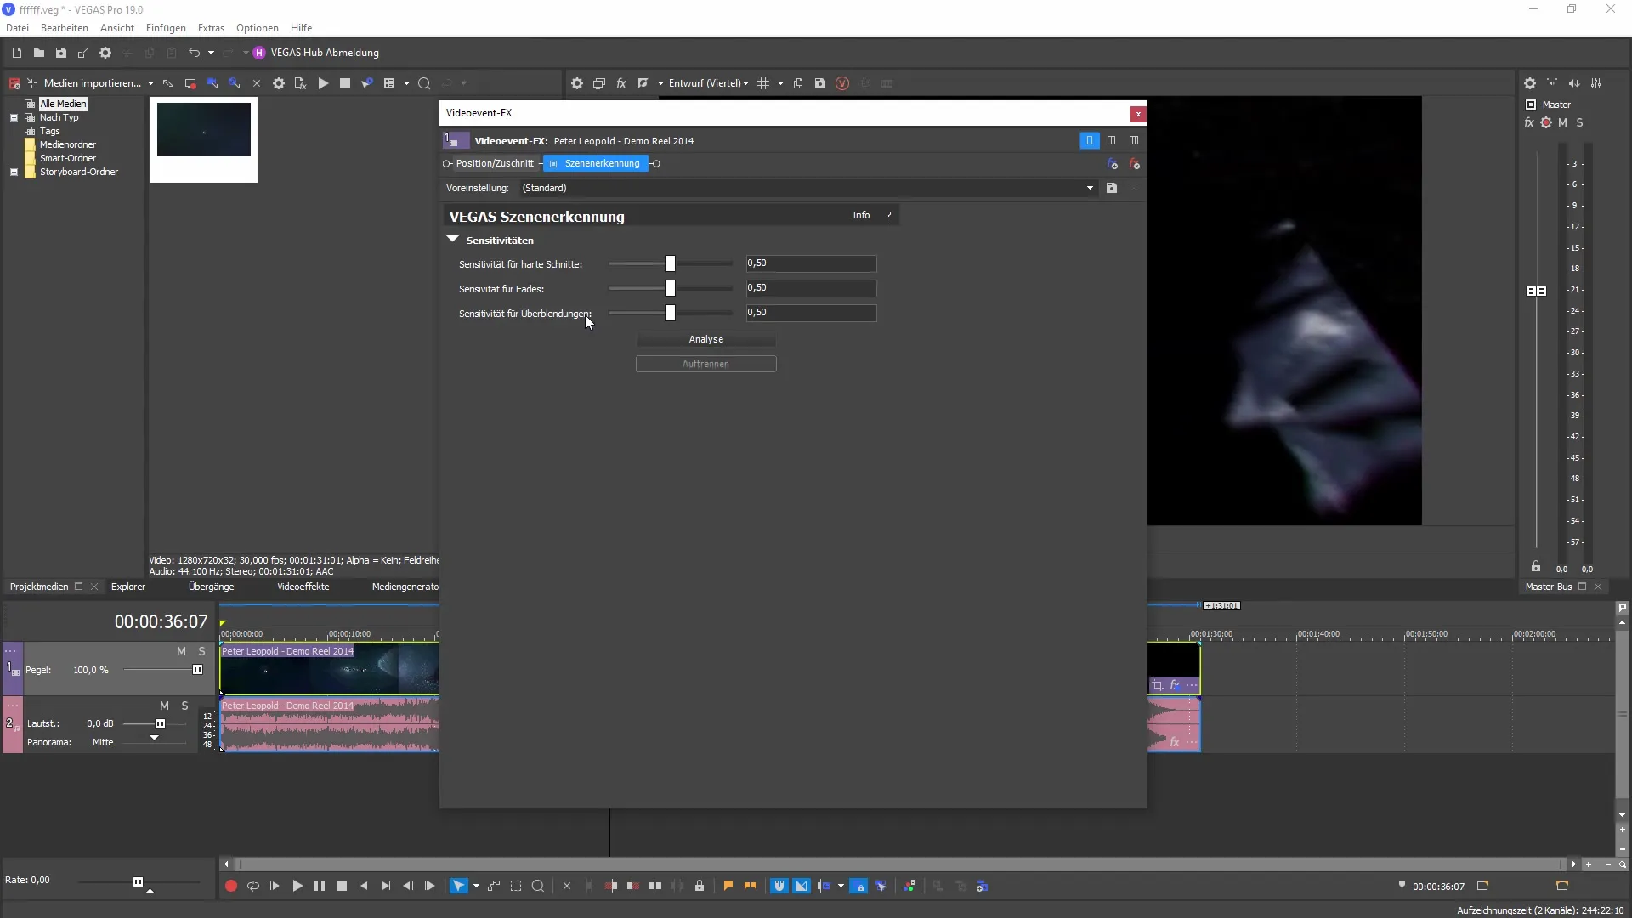This screenshot has width=1632, height=918.
Task: Click video output FX icon in preview toolbar
Action: tap(621, 83)
